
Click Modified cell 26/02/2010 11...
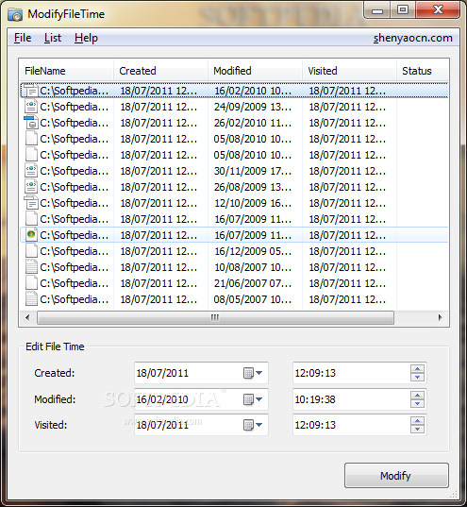[253, 123]
